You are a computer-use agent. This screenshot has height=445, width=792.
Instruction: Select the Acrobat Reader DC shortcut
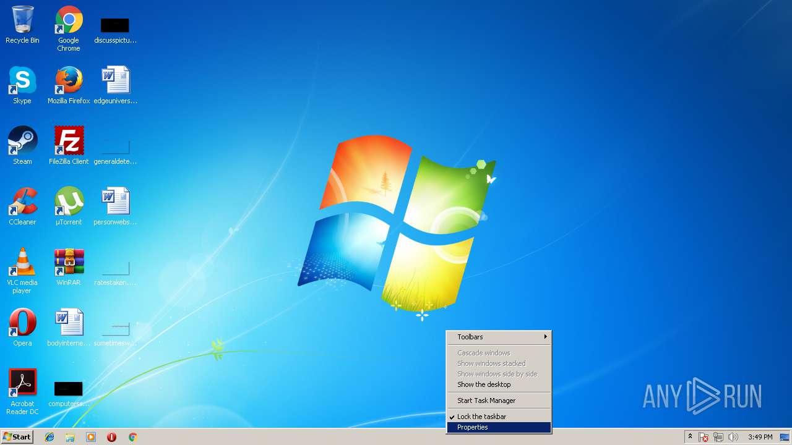click(x=22, y=392)
